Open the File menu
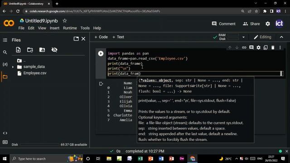 [21, 28]
